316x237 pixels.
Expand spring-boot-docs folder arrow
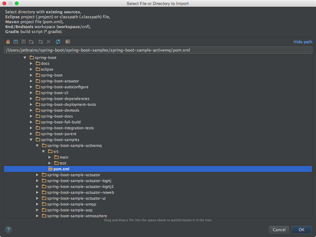pyautogui.click(x=31, y=116)
